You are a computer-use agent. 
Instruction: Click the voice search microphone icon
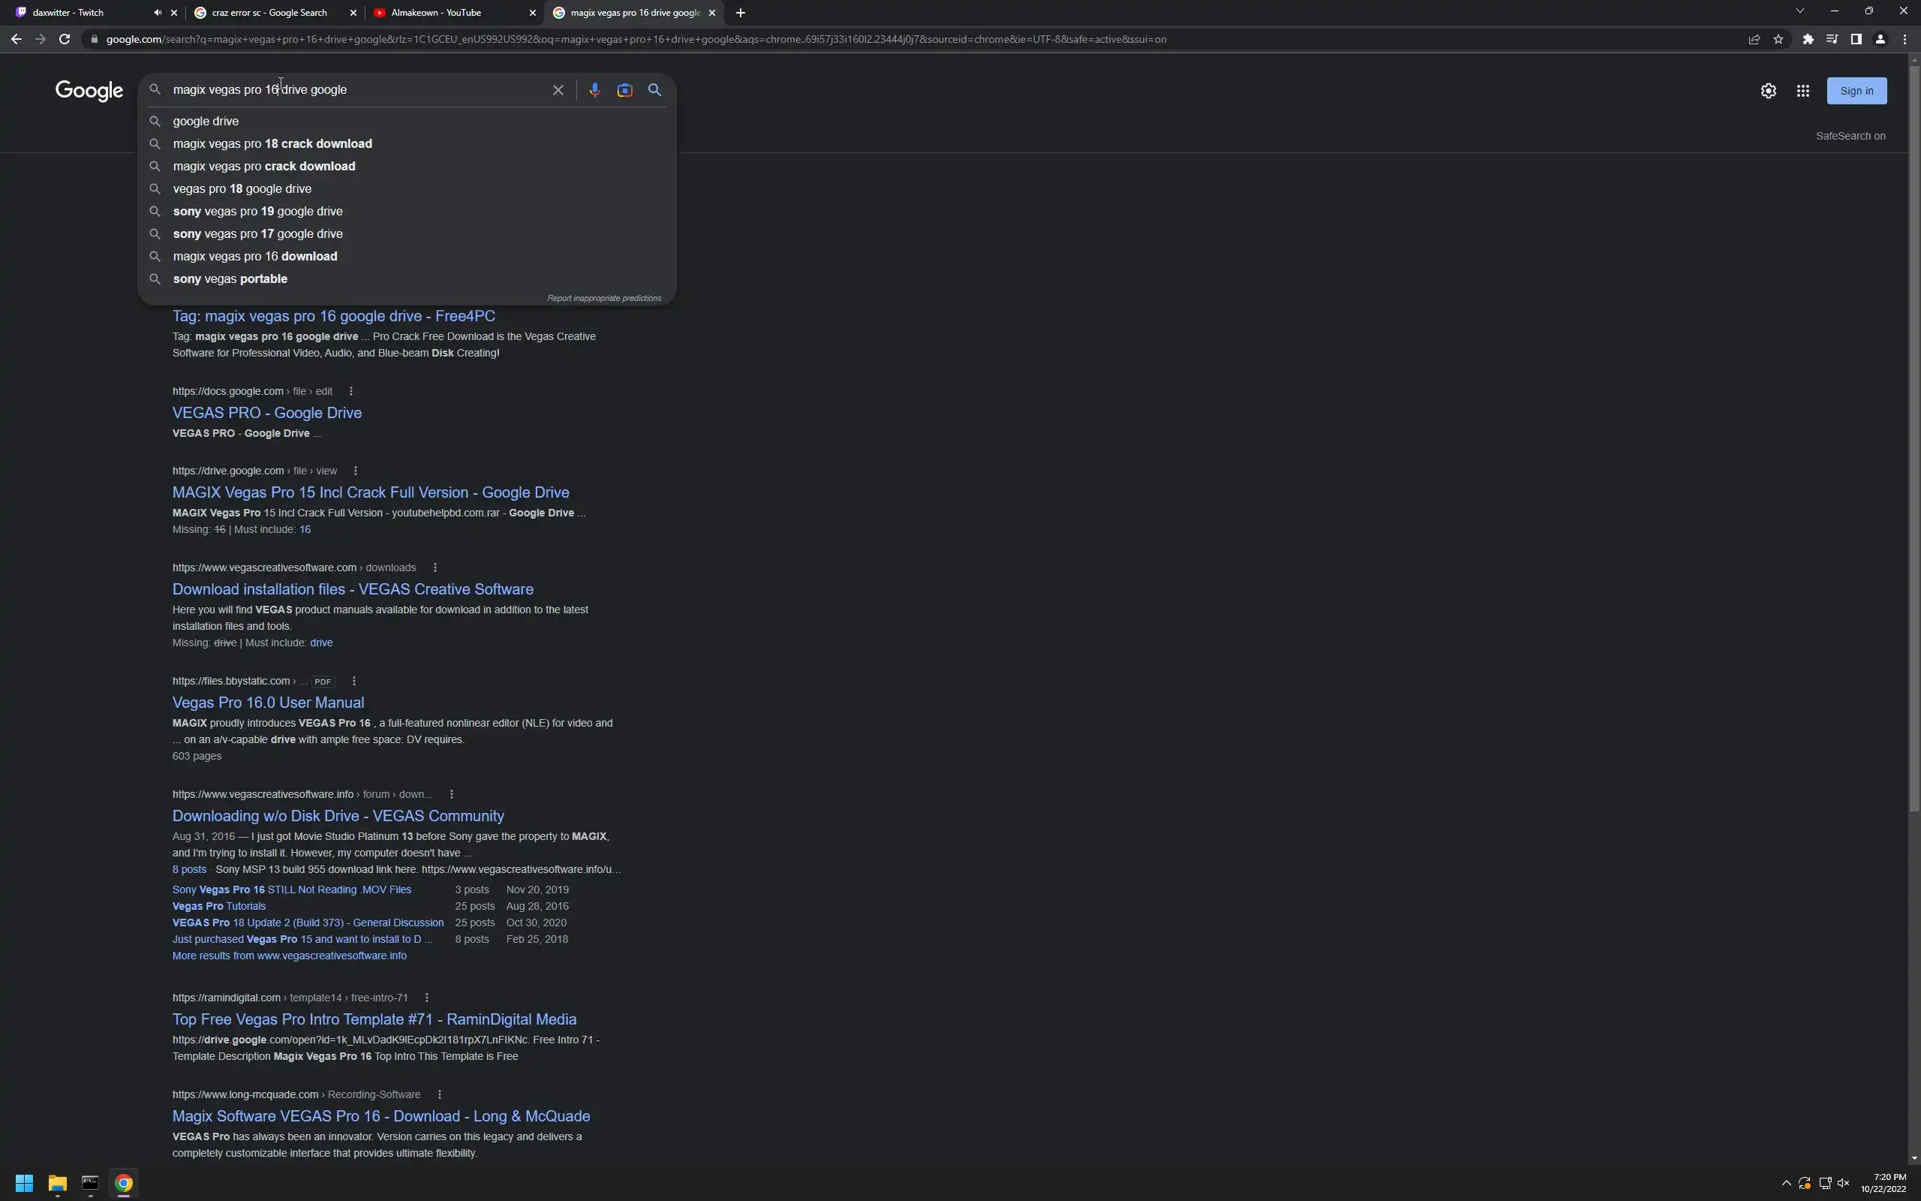pos(594,90)
